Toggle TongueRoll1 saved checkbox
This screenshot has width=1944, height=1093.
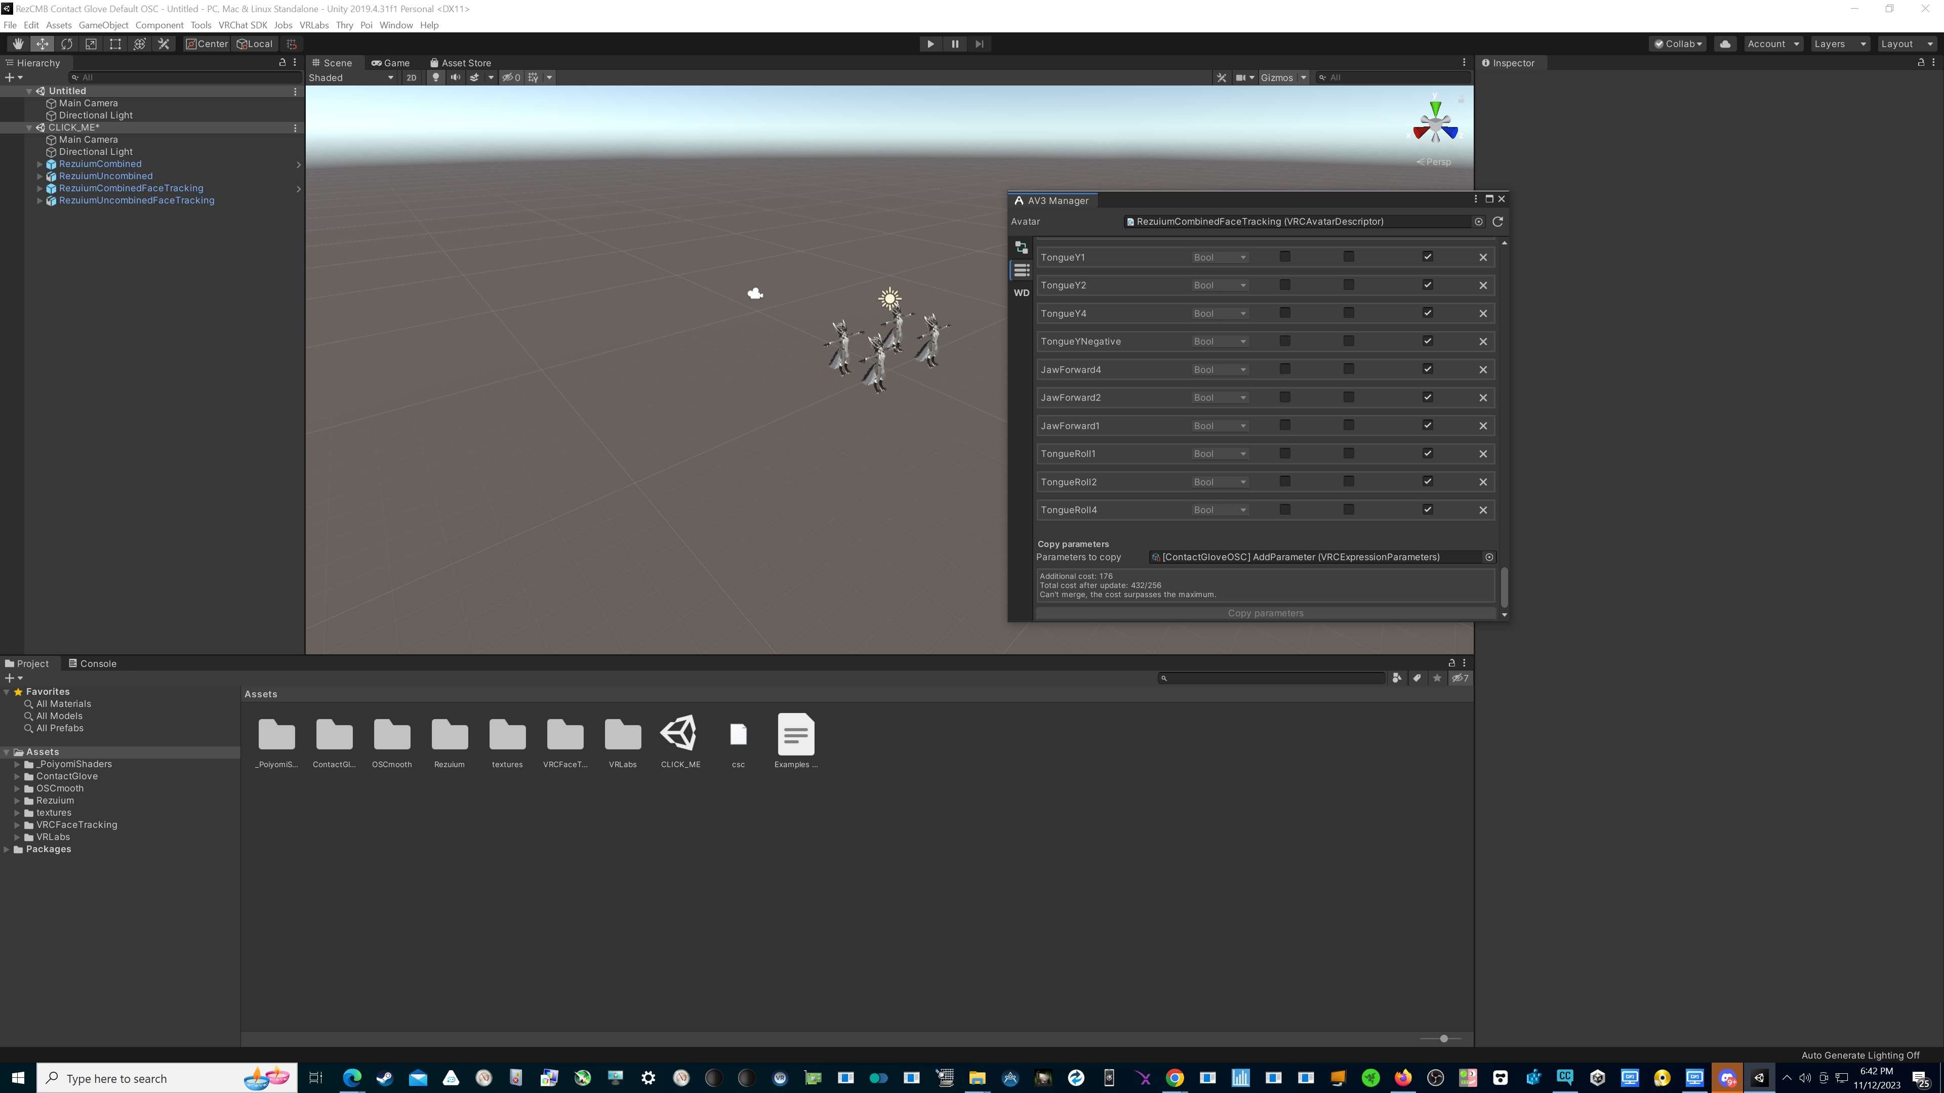(1349, 453)
